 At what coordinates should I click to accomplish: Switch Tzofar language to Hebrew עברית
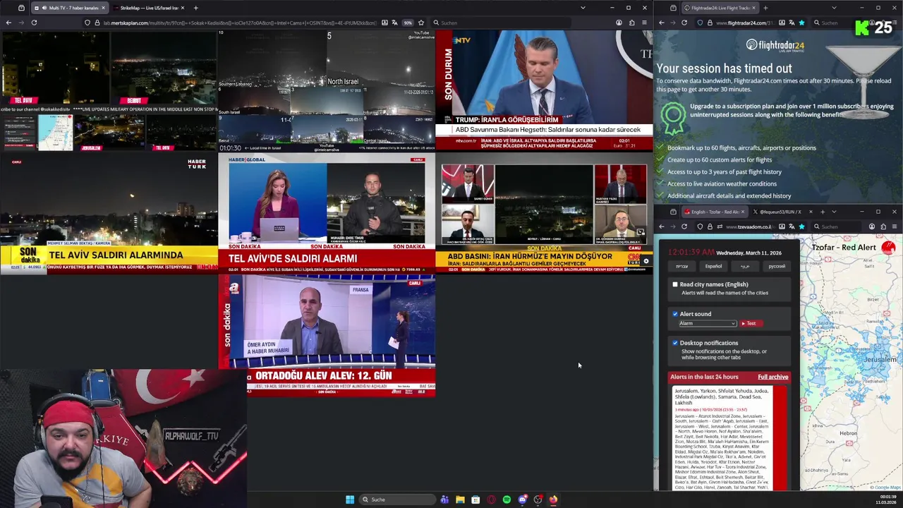click(681, 266)
